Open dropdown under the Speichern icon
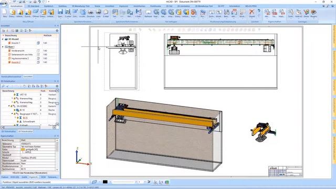This screenshot has height=189, width=336. point(60,18)
